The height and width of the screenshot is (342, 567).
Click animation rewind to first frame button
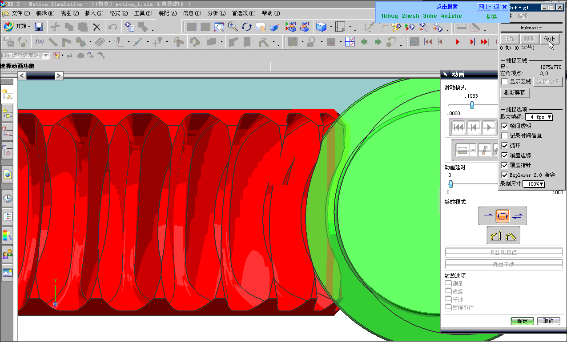(459, 128)
